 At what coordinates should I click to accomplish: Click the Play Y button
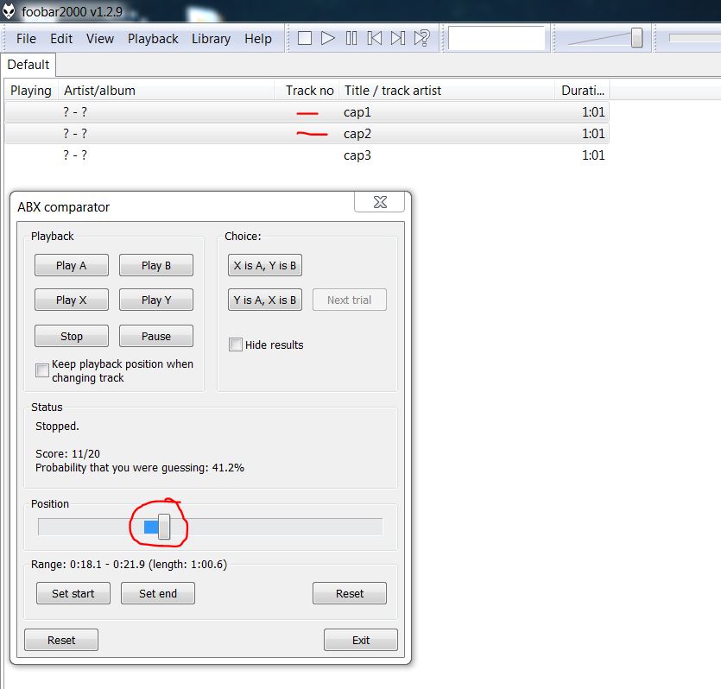(156, 300)
